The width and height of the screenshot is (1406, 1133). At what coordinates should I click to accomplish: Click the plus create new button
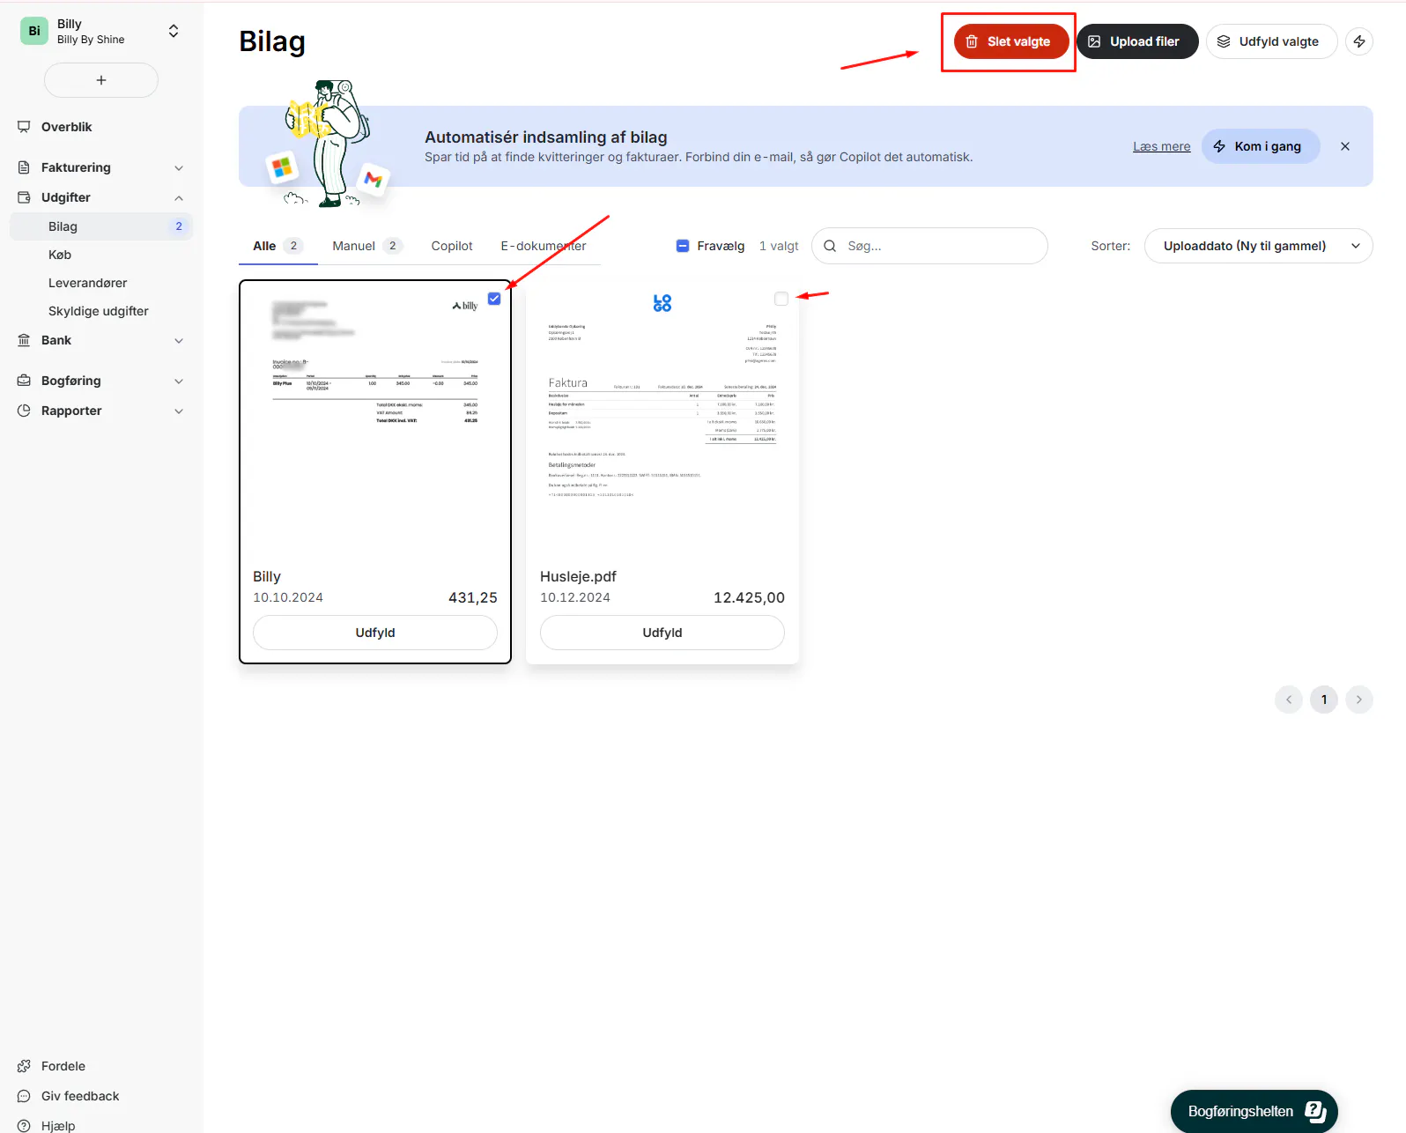[x=101, y=80]
